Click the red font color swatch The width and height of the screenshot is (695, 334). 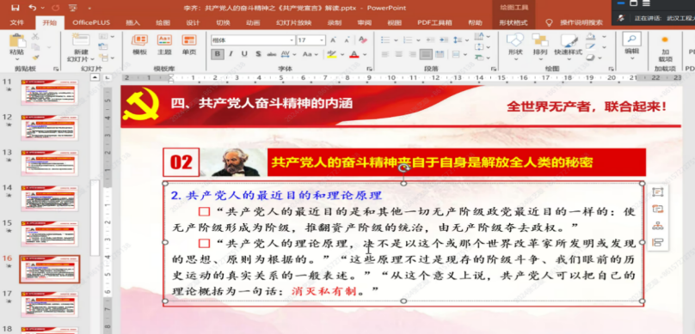pos(354,54)
